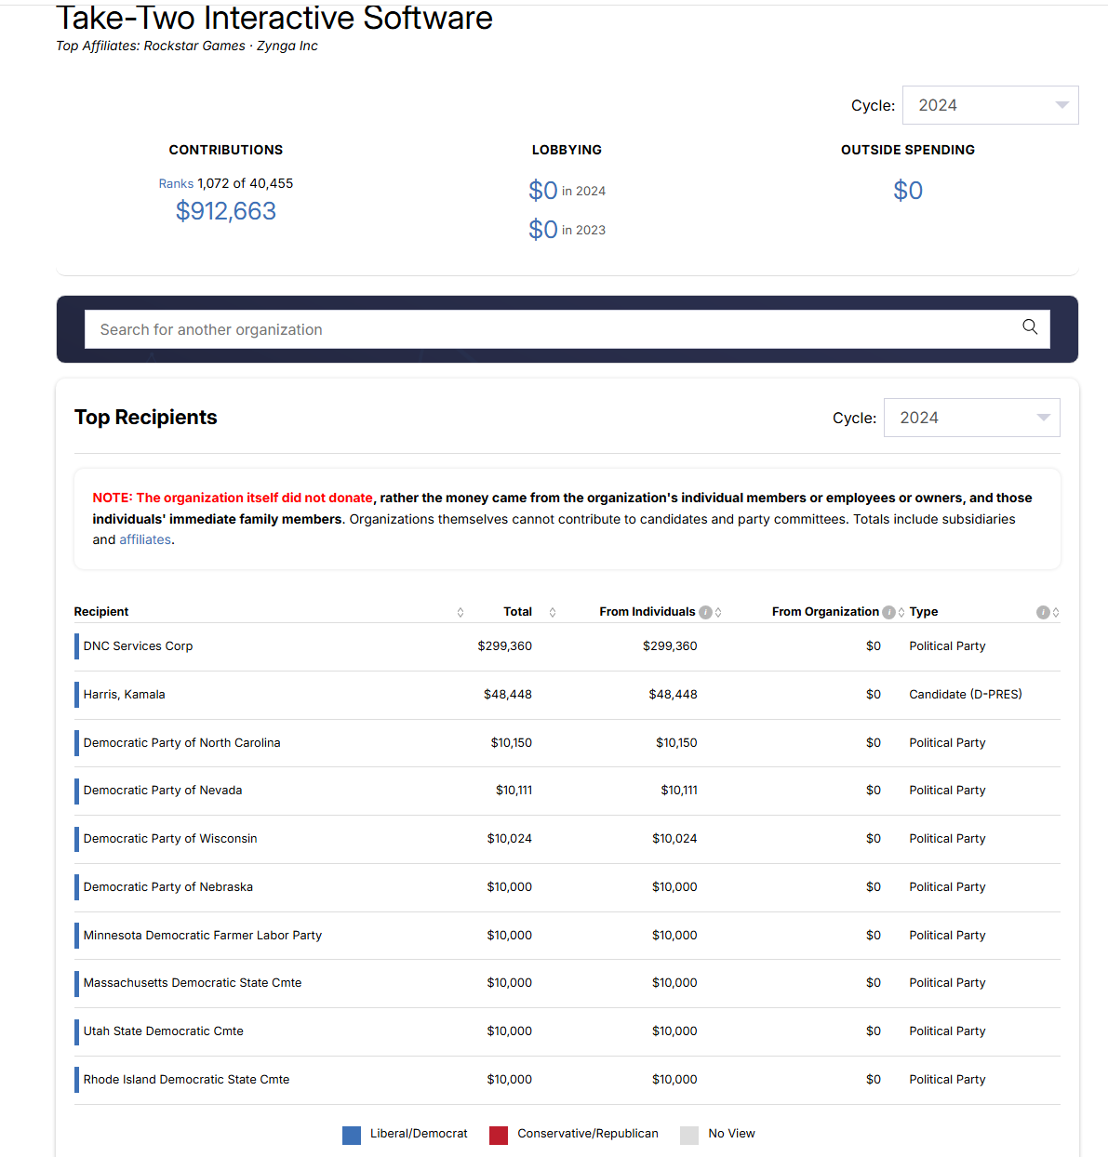Click Top Affiliates Rockstar Games Zynga line
The image size is (1108, 1157).
coord(187,46)
